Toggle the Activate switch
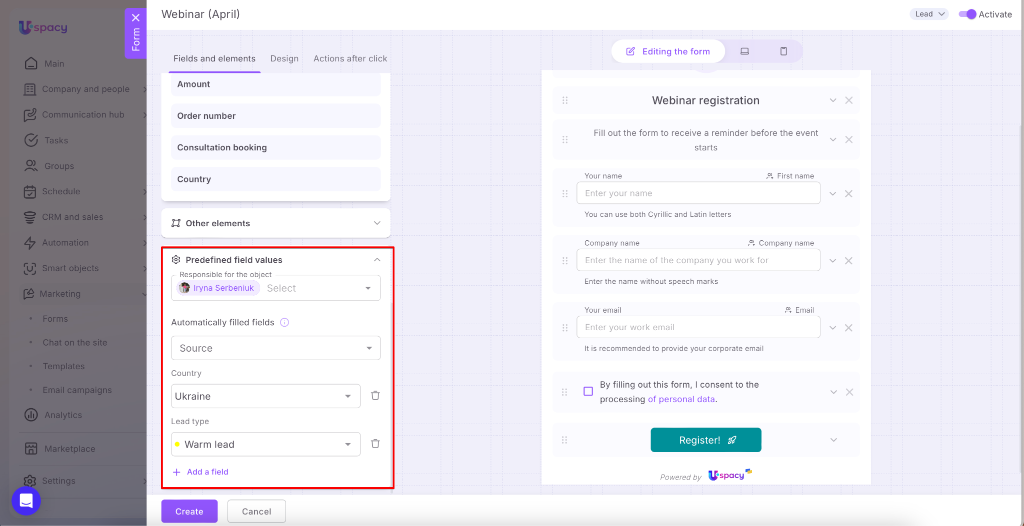The image size is (1024, 526). click(967, 14)
